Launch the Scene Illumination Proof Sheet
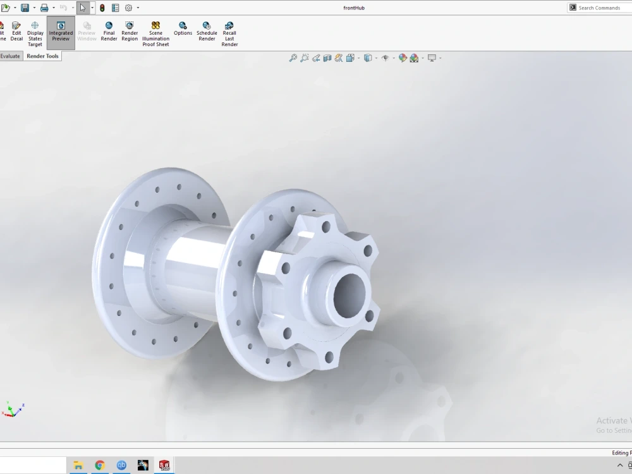Viewport: 632px width, 474px height. (x=155, y=30)
